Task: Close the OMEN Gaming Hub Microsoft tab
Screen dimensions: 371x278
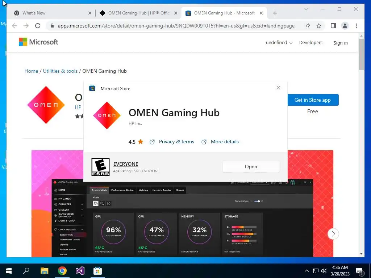Action: click(x=261, y=13)
